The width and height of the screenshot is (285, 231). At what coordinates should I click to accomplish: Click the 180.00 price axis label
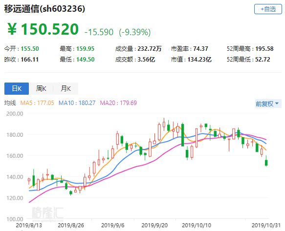[15, 135]
